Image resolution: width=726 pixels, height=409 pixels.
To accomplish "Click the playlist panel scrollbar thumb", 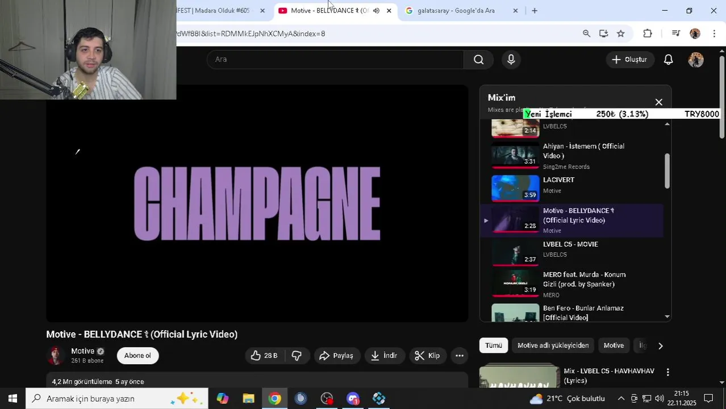I will point(667,171).
